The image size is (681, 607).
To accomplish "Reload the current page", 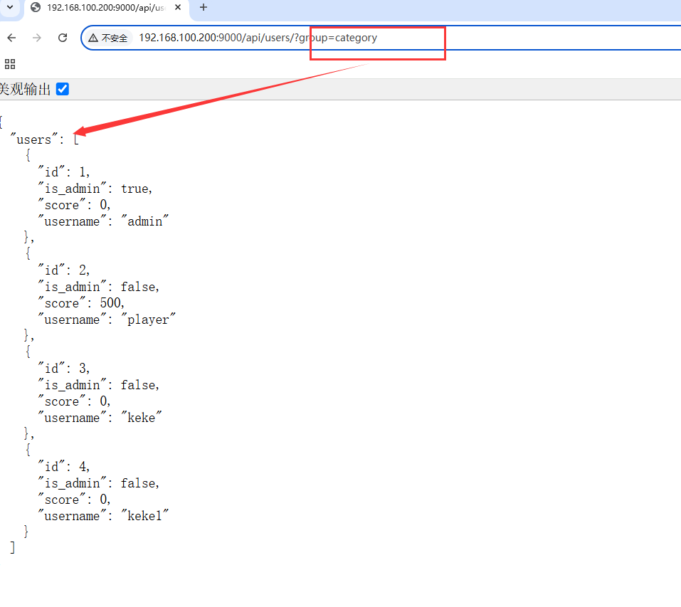I will [x=63, y=38].
